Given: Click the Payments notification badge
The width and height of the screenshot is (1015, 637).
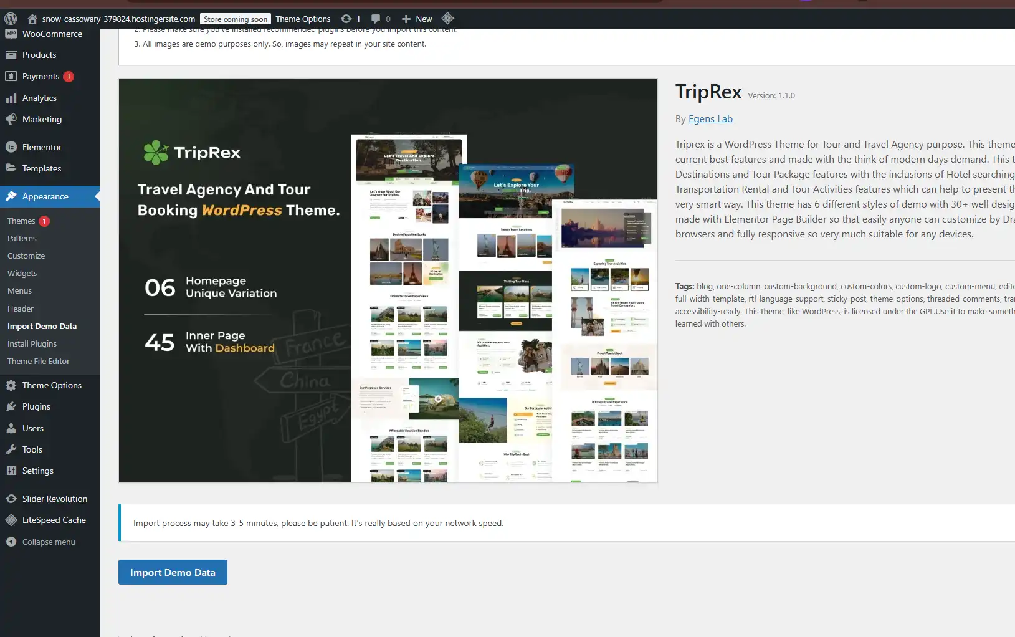Looking at the screenshot, I should (69, 77).
